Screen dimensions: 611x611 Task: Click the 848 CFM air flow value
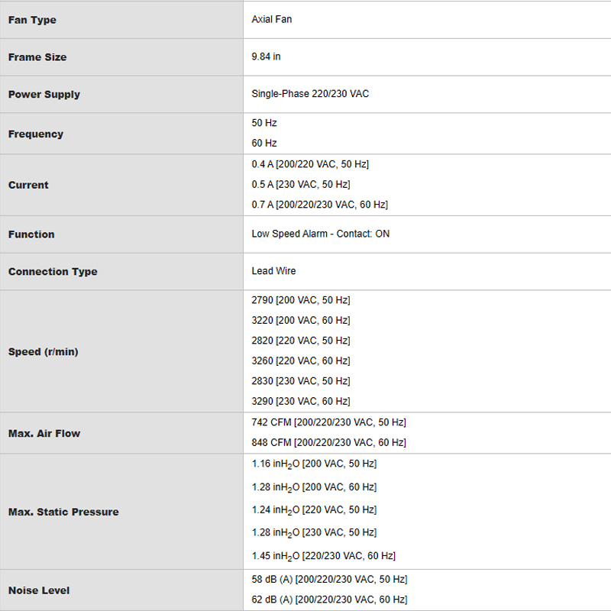329,442
